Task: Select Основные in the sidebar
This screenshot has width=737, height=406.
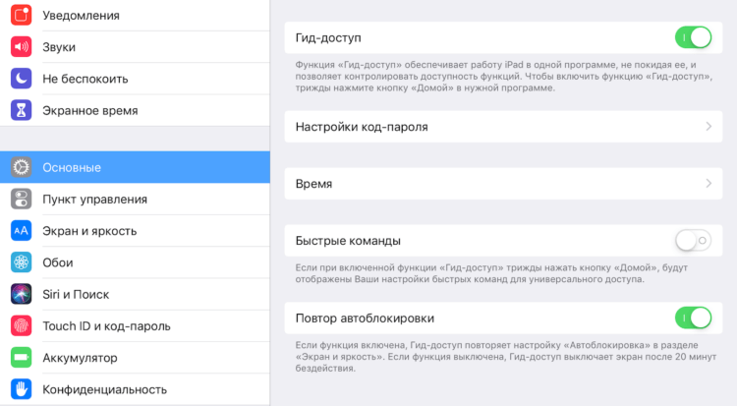Action: coord(135,167)
